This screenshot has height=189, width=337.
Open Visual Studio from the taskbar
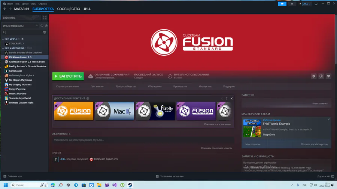point(115,185)
